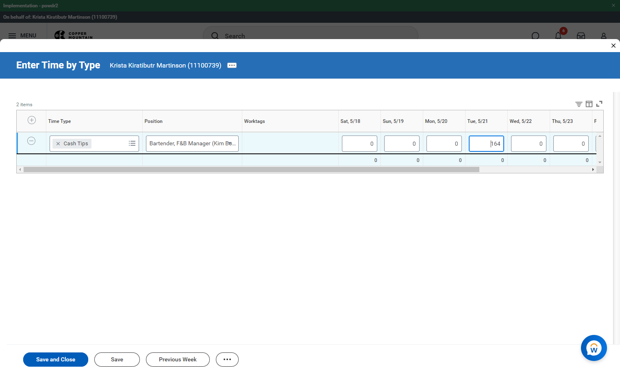Open the messages icon in header
620x374 pixels.
[535, 35]
